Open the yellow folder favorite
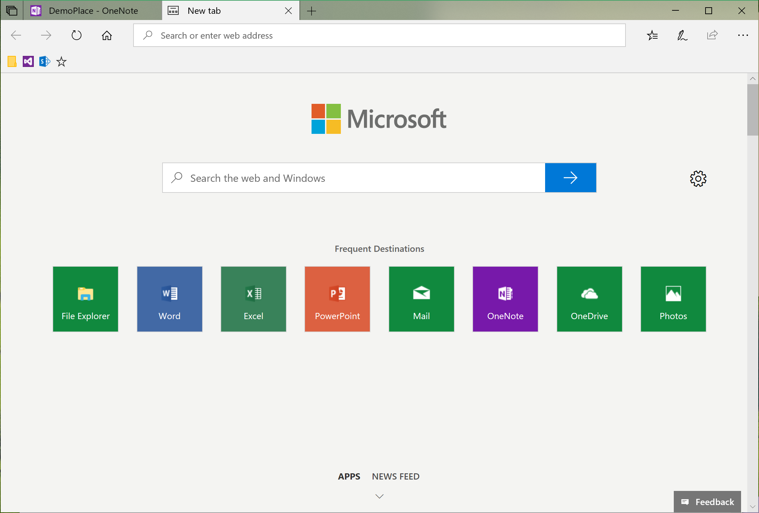 pyautogui.click(x=12, y=61)
